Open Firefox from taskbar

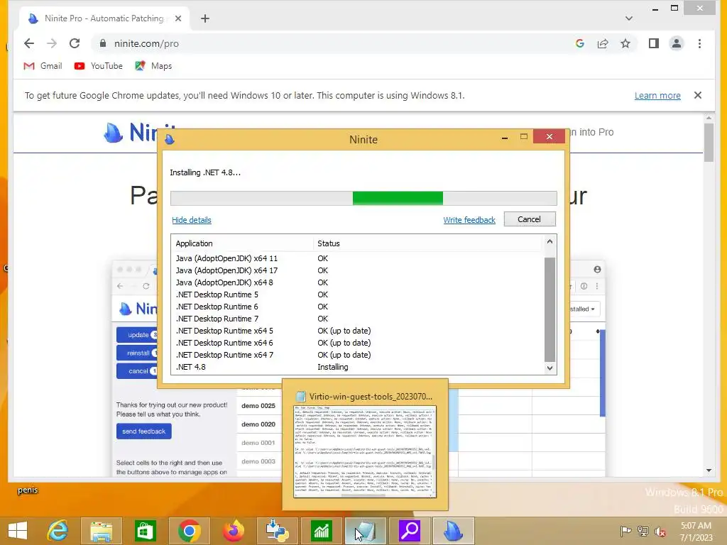click(233, 531)
